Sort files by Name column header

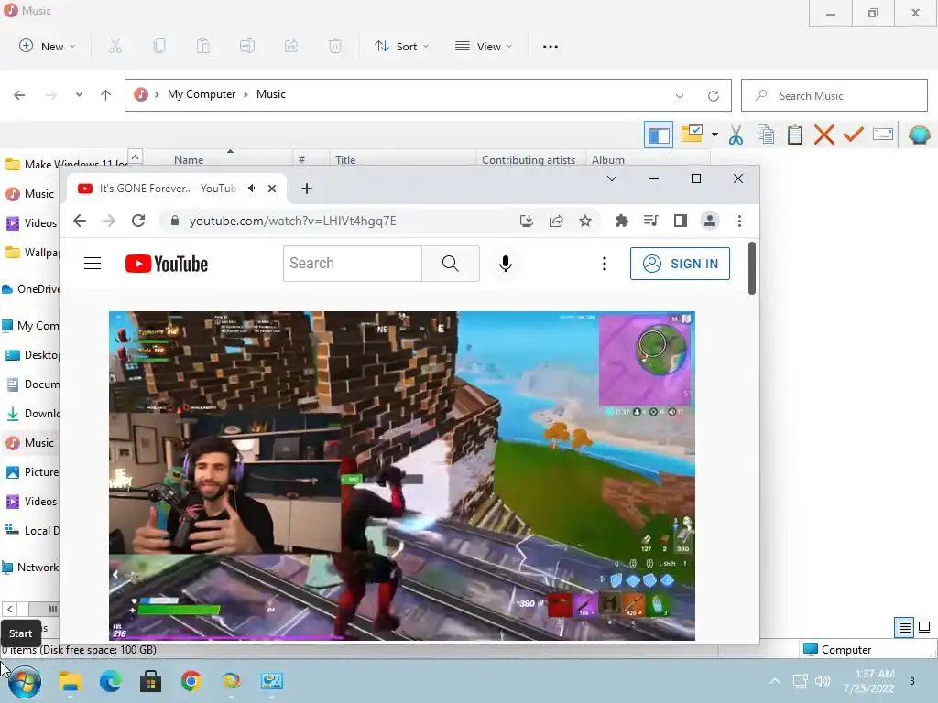coord(189,159)
